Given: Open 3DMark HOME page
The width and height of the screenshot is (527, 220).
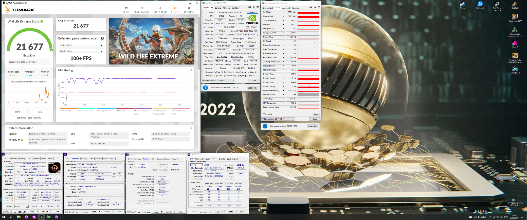Looking at the screenshot, I should click(126, 10).
